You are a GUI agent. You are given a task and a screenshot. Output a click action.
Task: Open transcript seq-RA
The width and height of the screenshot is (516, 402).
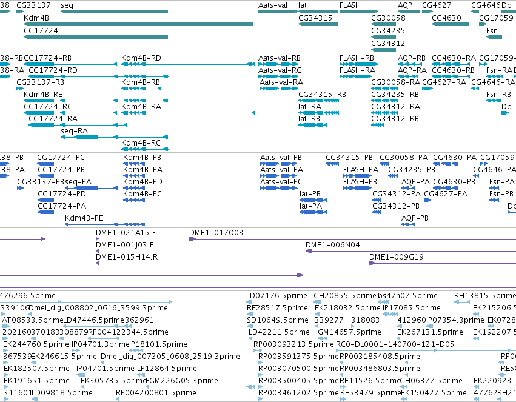pos(75,131)
